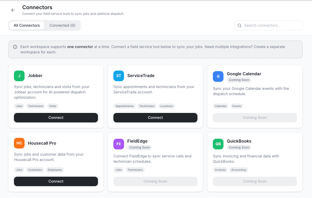This screenshot has height=198, width=312.
Task: Click the Coming Soon badge beside FieldEdge
Action: click(x=139, y=147)
